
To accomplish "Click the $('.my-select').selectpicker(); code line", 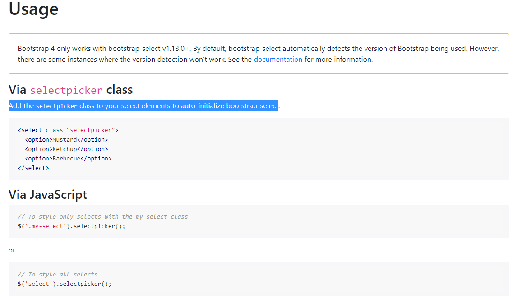I will click(x=71, y=226).
